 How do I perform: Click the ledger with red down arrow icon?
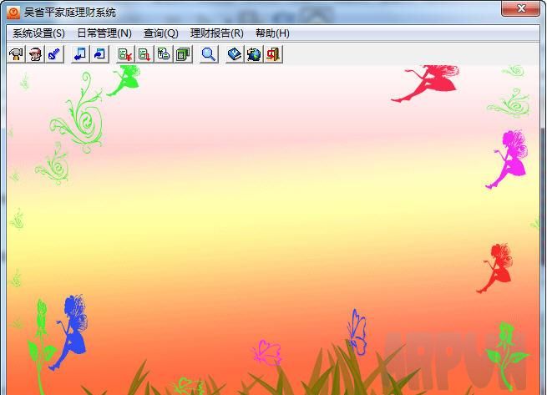point(144,54)
